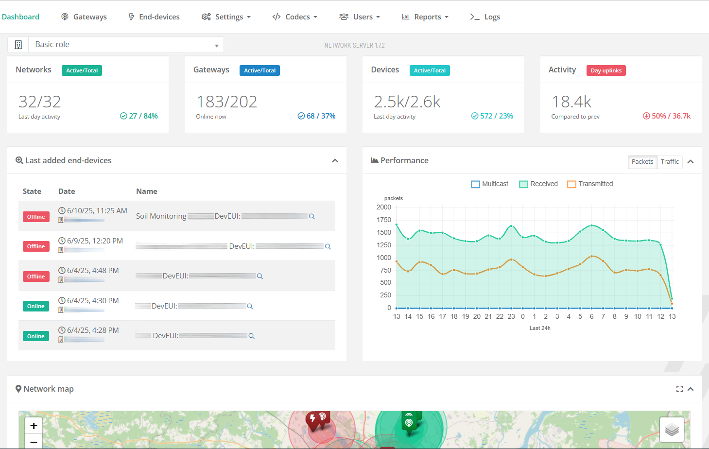Click the Users group icon

click(x=344, y=17)
